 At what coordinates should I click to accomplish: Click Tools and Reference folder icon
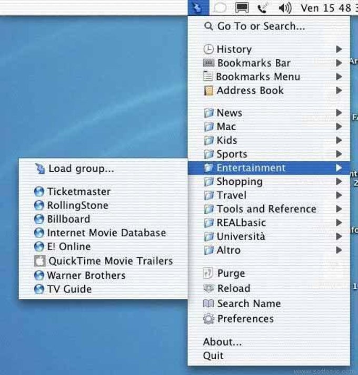click(208, 209)
